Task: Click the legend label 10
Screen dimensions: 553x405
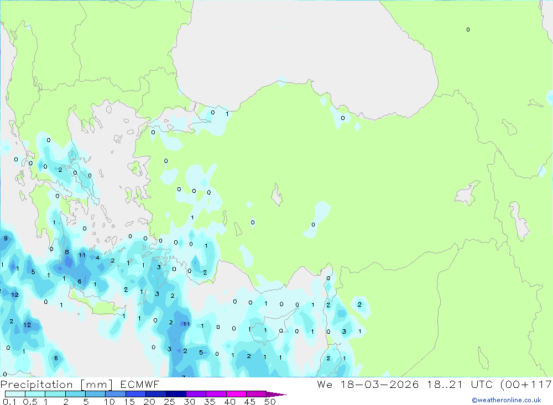Action: [x=109, y=402]
